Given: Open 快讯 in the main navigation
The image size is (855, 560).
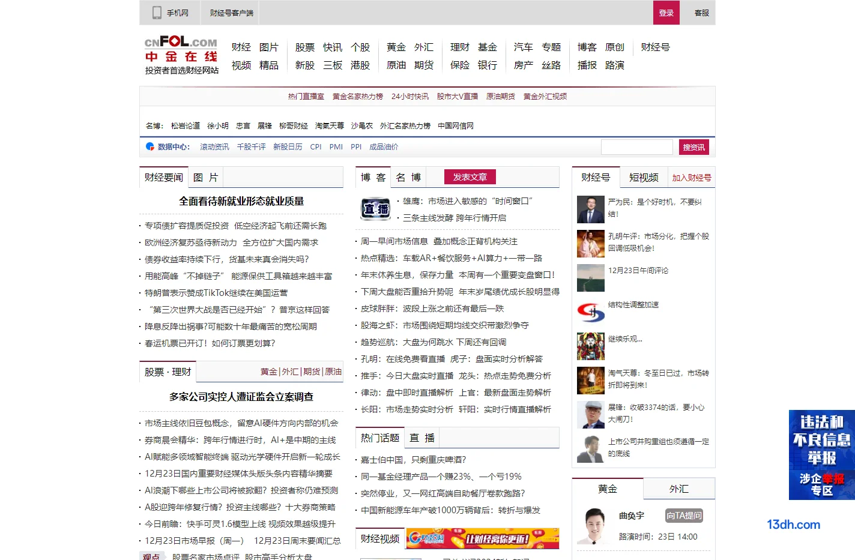Looking at the screenshot, I should pyautogui.click(x=333, y=47).
